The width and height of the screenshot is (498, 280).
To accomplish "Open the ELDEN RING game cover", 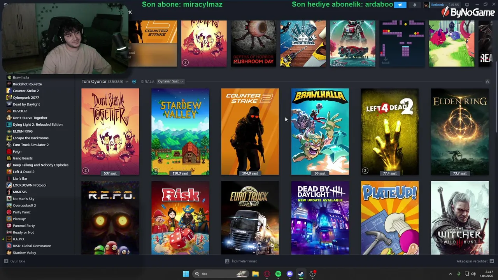I will [x=459, y=132].
